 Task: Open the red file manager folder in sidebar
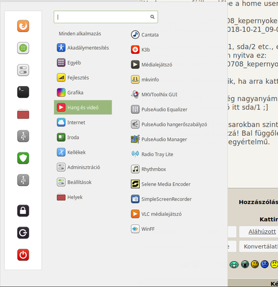(23, 114)
